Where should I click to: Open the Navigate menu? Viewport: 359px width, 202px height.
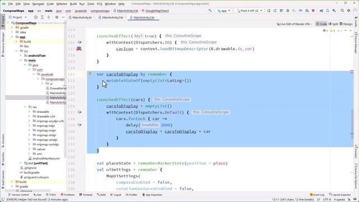(38, 4)
